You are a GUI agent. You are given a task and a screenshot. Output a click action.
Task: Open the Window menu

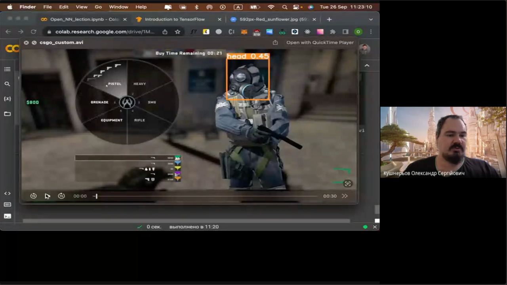click(118, 7)
